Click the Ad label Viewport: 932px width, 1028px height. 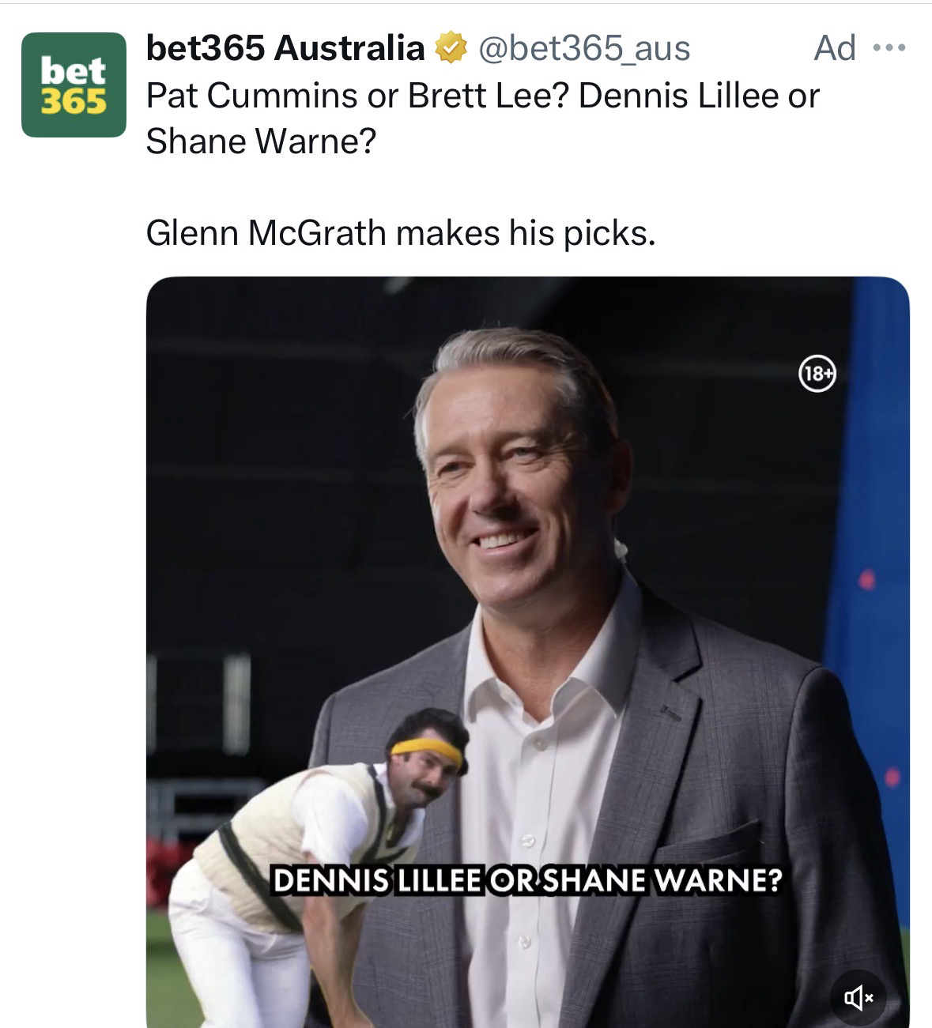coord(834,49)
